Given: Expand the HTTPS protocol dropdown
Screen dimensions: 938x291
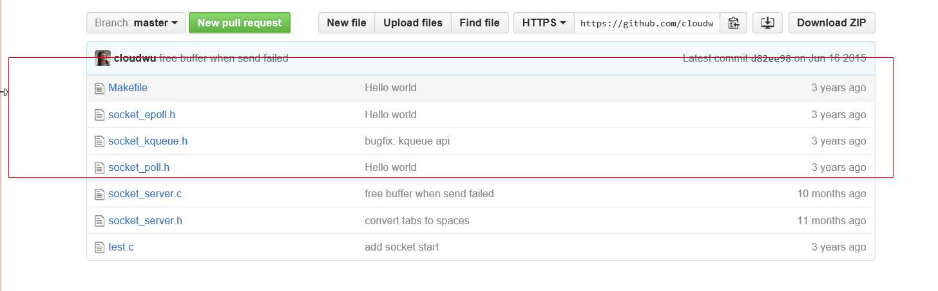Looking at the screenshot, I should tap(544, 23).
